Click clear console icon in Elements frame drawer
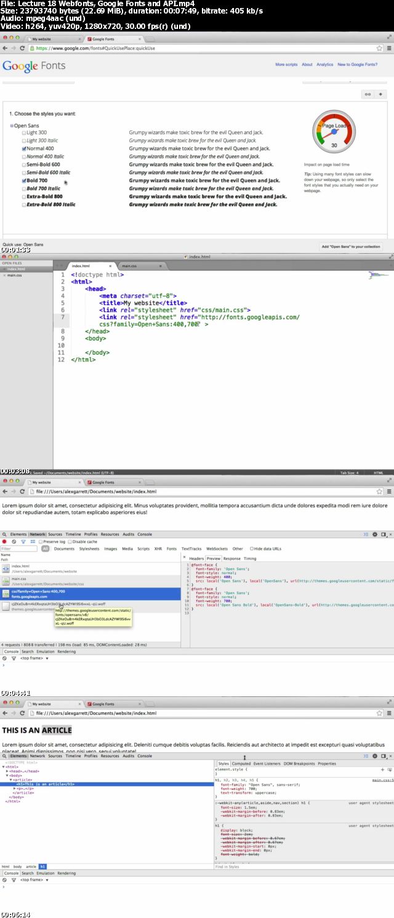This screenshot has width=394, height=918. click(x=5, y=880)
